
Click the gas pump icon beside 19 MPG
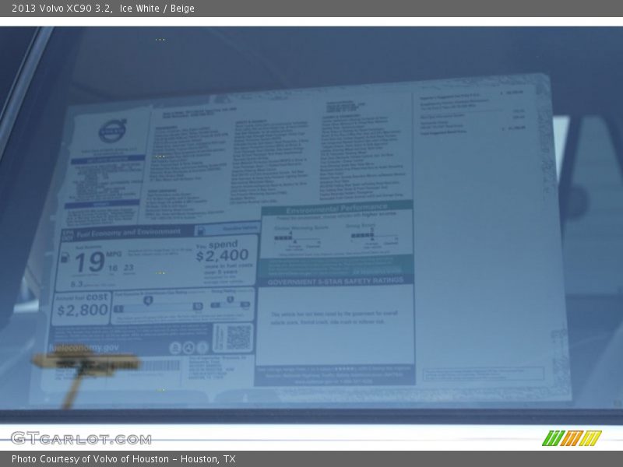click(65, 258)
